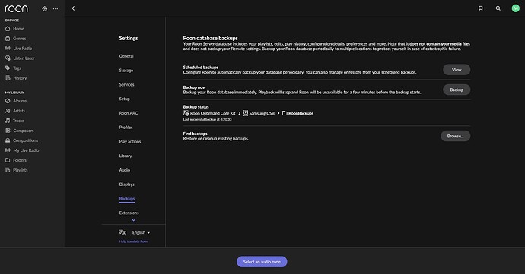Open Storage settings tab

tap(126, 71)
